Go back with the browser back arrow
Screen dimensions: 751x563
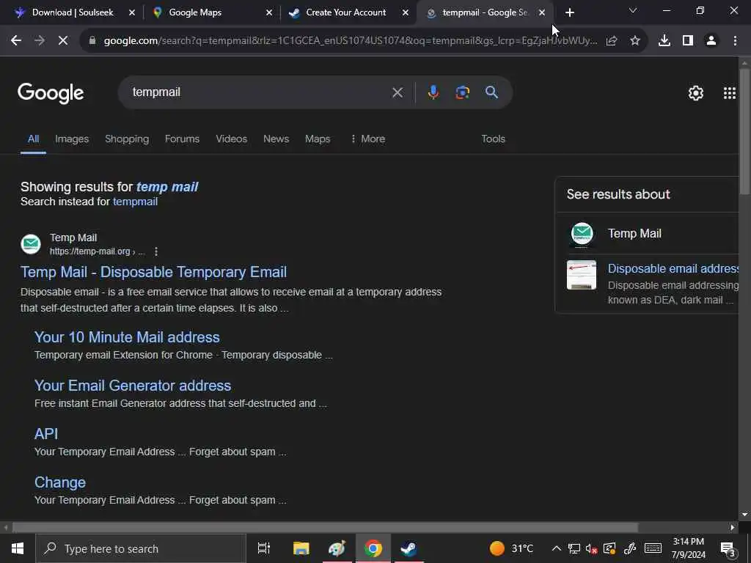click(16, 41)
